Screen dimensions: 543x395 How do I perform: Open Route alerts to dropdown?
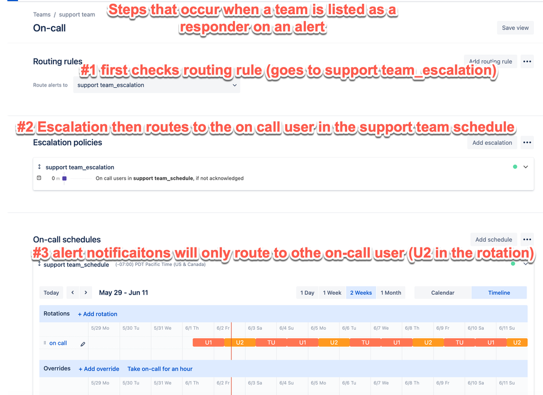(x=157, y=85)
